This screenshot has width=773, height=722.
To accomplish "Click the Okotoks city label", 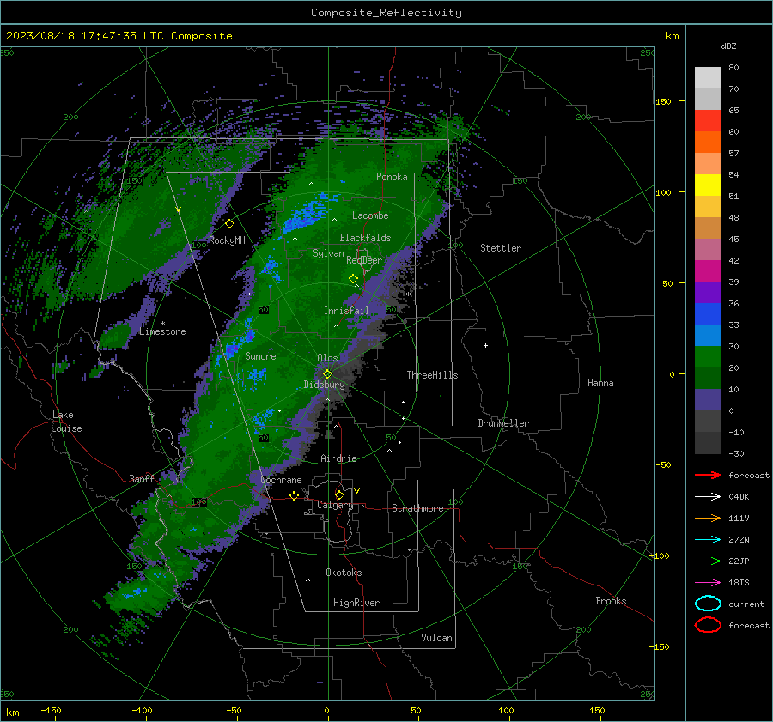I will tap(344, 573).
